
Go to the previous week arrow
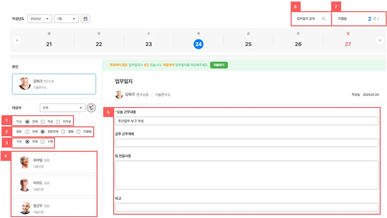[x=17, y=40]
